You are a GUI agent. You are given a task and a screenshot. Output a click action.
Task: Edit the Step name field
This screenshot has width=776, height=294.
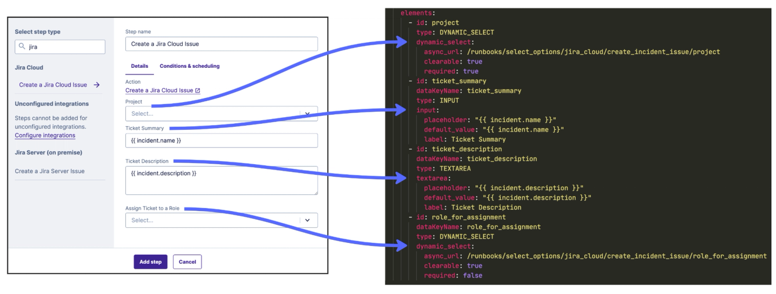[x=221, y=44]
